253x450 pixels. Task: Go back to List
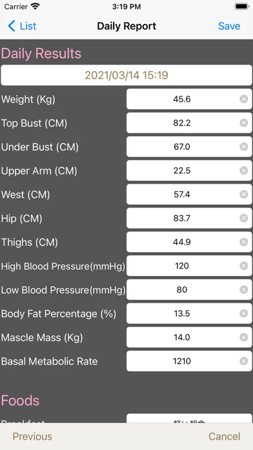point(22,26)
